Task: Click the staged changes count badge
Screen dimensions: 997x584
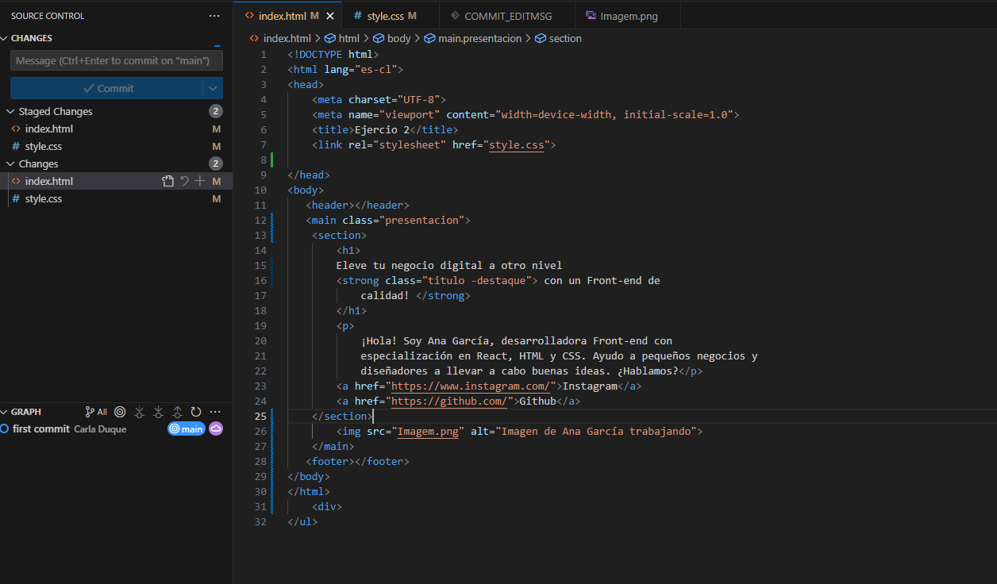Action: [215, 112]
